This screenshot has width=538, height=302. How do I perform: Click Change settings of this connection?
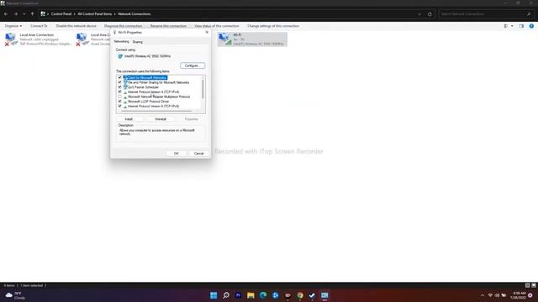[273, 26]
